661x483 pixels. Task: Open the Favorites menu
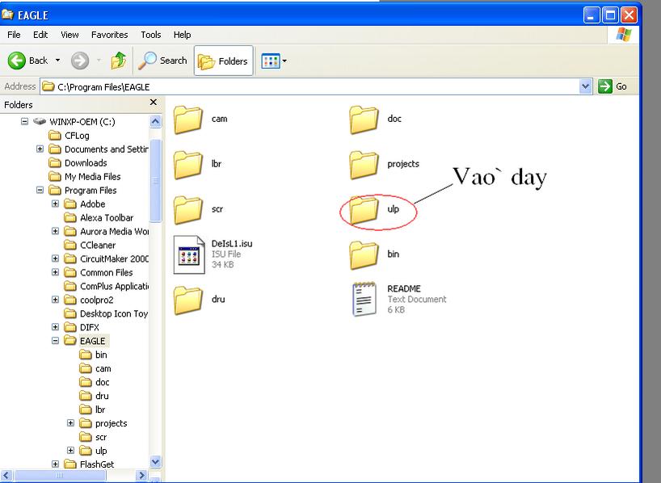(110, 35)
